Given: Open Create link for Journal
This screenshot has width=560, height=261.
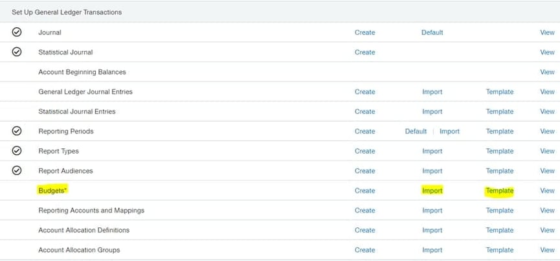Looking at the screenshot, I should pyautogui.click(x=364, y=32).
